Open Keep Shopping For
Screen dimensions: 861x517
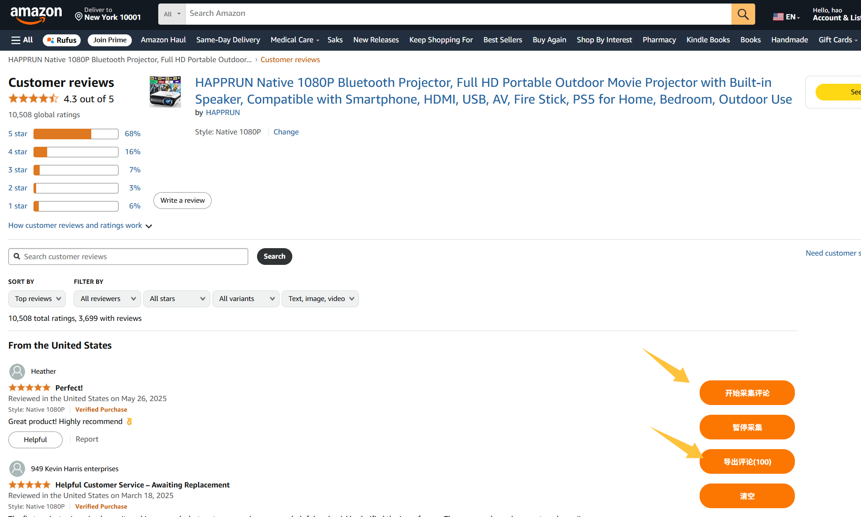tap(441, 40)
